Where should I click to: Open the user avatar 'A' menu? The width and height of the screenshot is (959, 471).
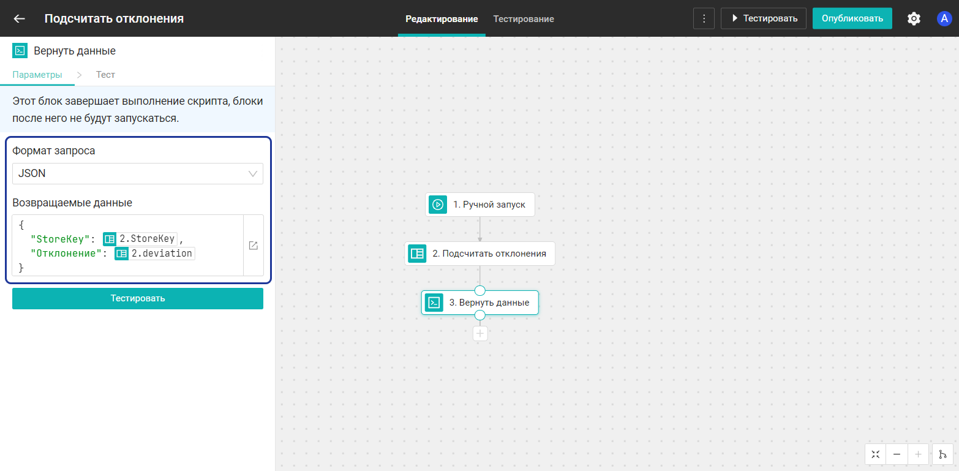[x=944, y=18]
